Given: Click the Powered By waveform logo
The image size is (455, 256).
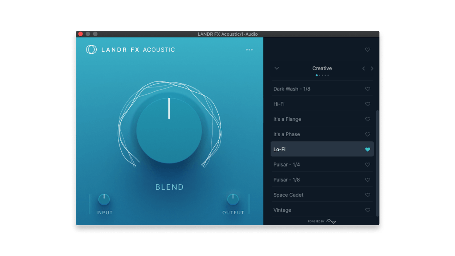Looking at the screenshot, I should [x=331, y=221].
